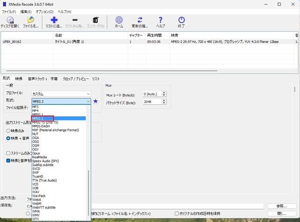Switch to the 字幕 tab

[54, 79]
